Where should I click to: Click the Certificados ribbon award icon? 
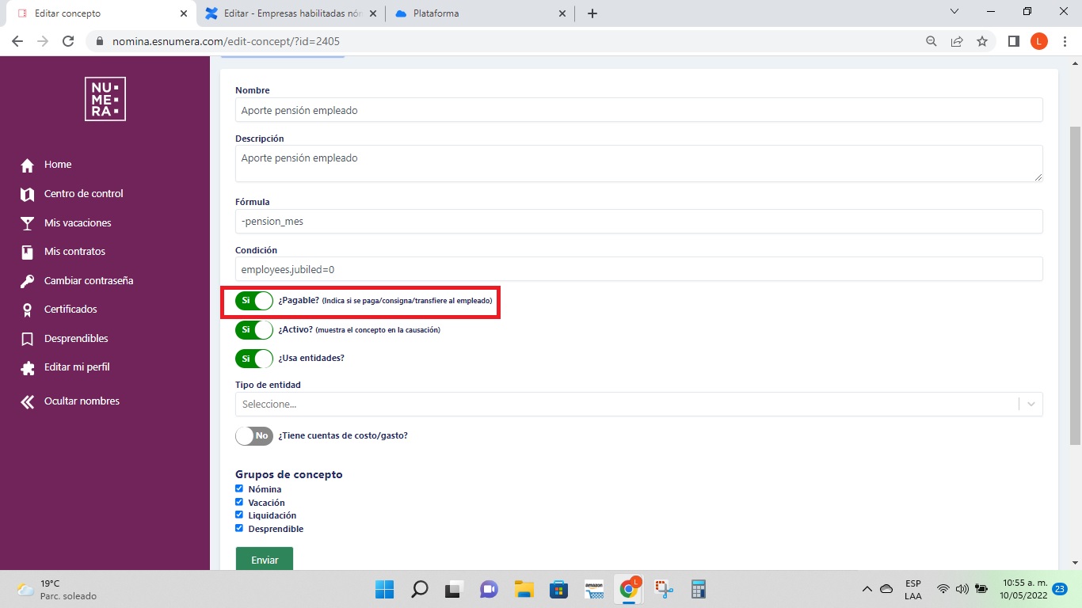coord(28,310)
